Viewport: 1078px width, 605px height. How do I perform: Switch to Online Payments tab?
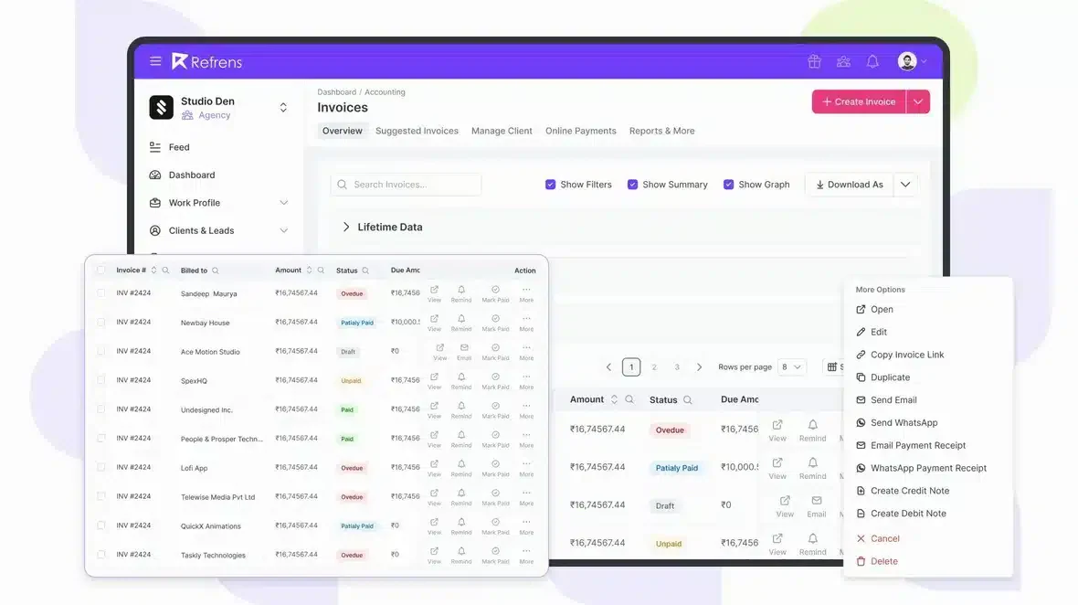(x=580, y=131)
